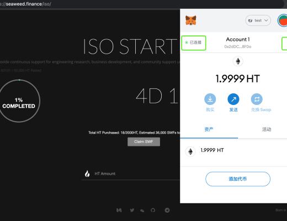Image resolution: width=287 pixels, height=221 pixels.
Task: Click the 发送 send icon
Action: click(x=233, y=99)
